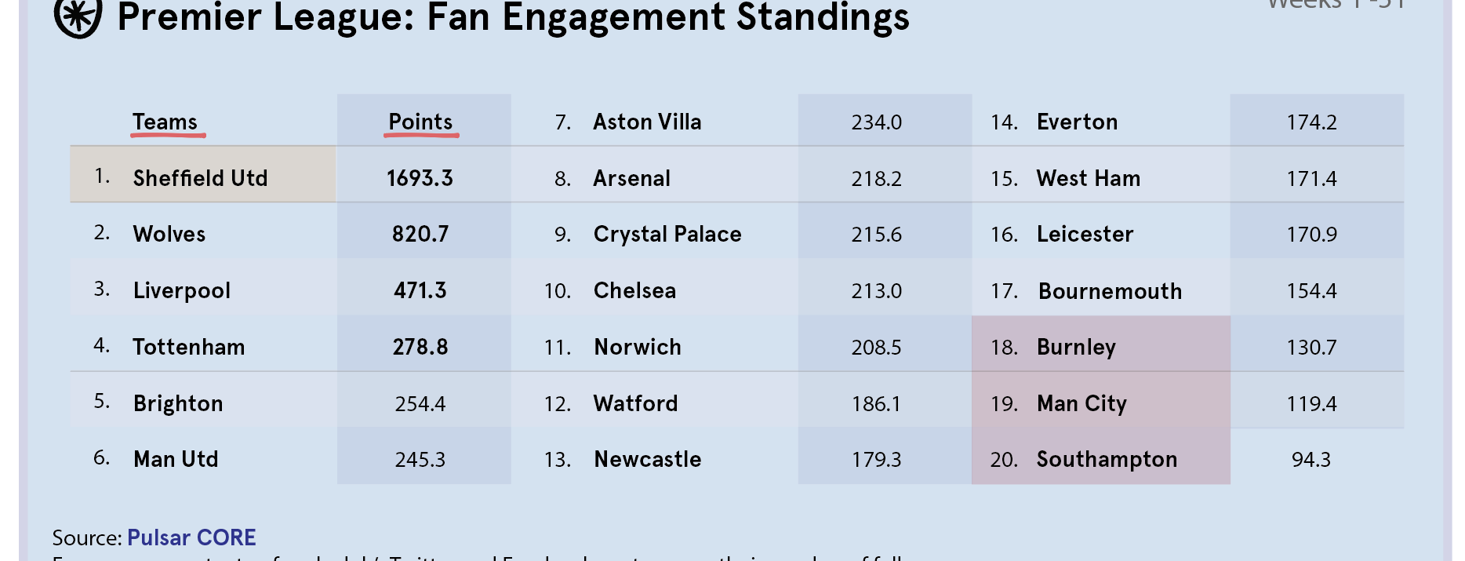Click the page title heading text
Screen dimensions: 1465x561
tap(513, 17)
